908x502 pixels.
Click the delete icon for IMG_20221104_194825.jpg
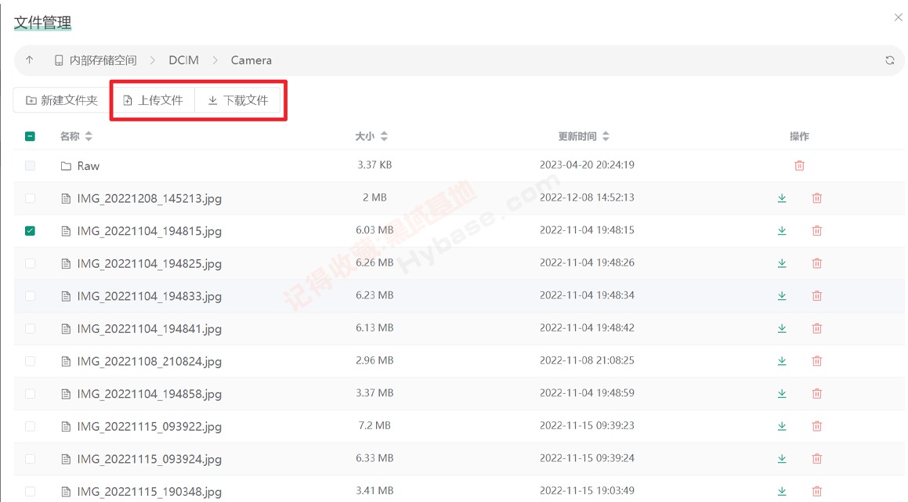[x=816, y=263]
